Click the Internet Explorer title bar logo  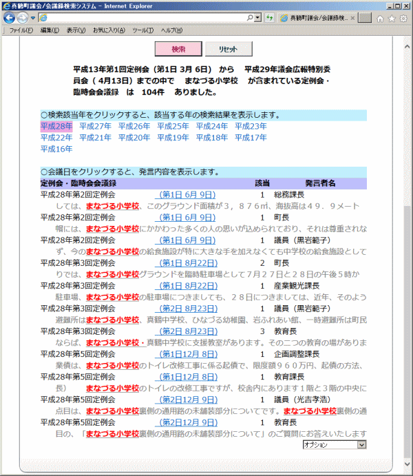point(6,6)
